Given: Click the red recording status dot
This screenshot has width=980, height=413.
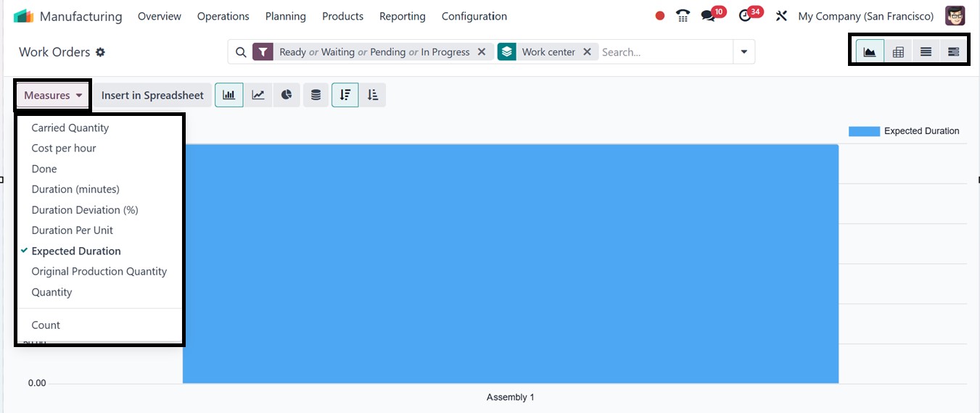Looking at the screenshot, I should tap(659, 16).
